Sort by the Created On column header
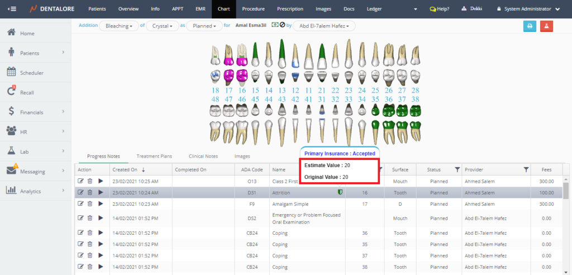The width and height of the screenshot is (572, 275). [x=124, y=169]
